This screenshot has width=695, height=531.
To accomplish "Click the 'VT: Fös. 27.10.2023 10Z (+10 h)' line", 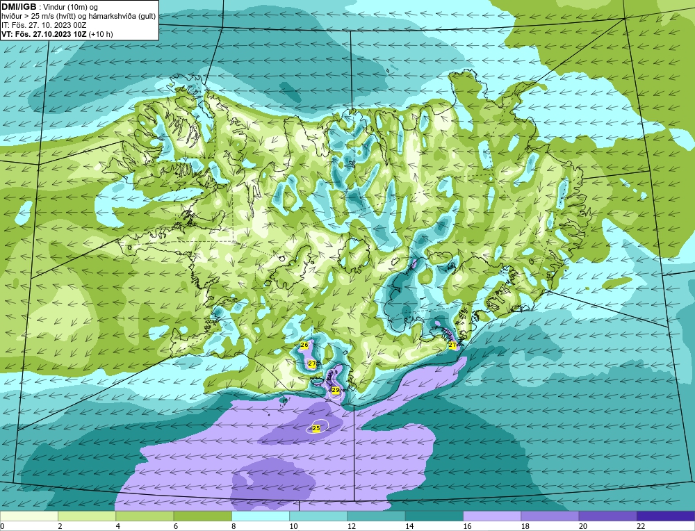I will [x=57, y=34].
